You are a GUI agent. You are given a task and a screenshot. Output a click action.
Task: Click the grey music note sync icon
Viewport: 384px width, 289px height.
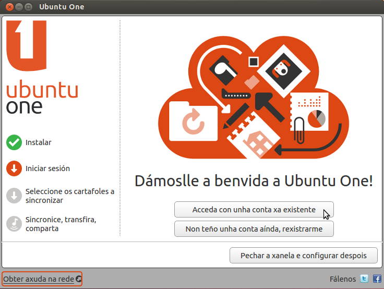point(14,224)
